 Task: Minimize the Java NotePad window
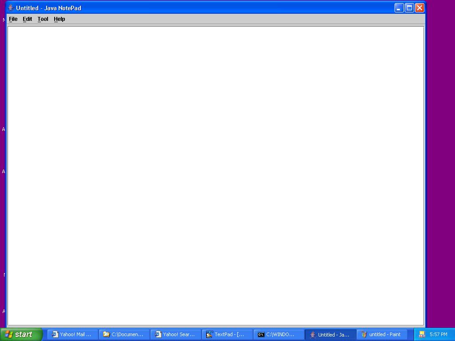tap(399, 8)
